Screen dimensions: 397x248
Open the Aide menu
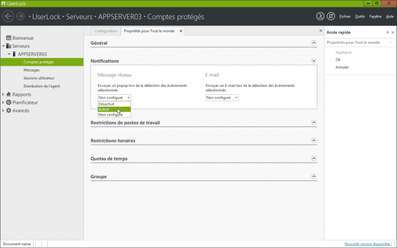[x=390, y=16]
